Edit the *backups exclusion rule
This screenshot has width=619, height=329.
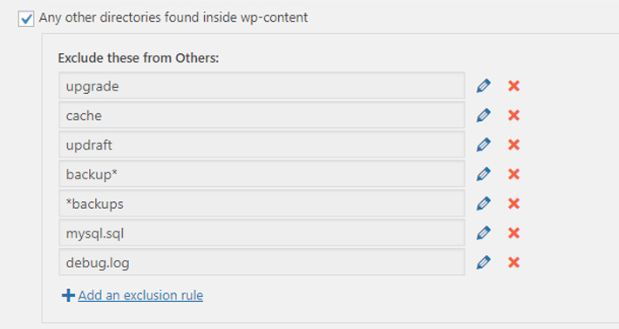[x=484, y=204]
